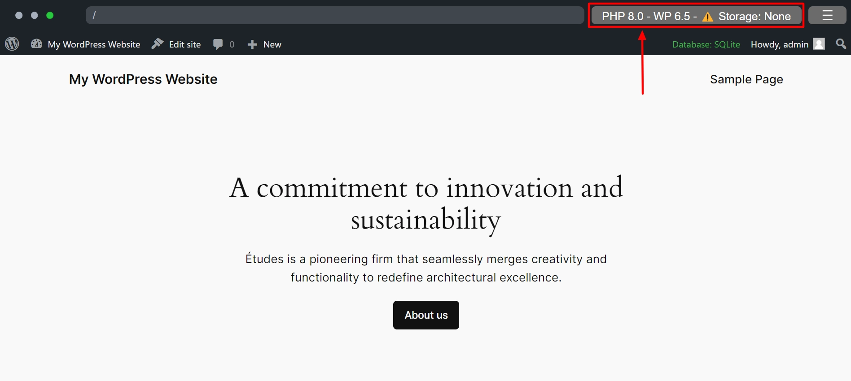This screenshot has width=851, height=381.
Task: Open the Playground hamburger menu
Action: coord(827,15)
